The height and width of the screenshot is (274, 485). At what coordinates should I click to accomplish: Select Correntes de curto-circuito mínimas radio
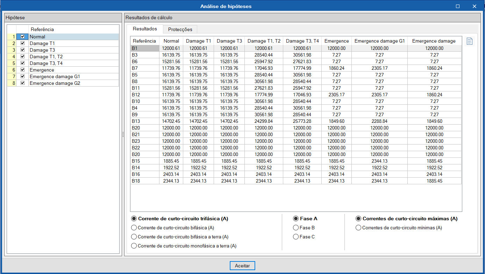[x=358, y=228]
